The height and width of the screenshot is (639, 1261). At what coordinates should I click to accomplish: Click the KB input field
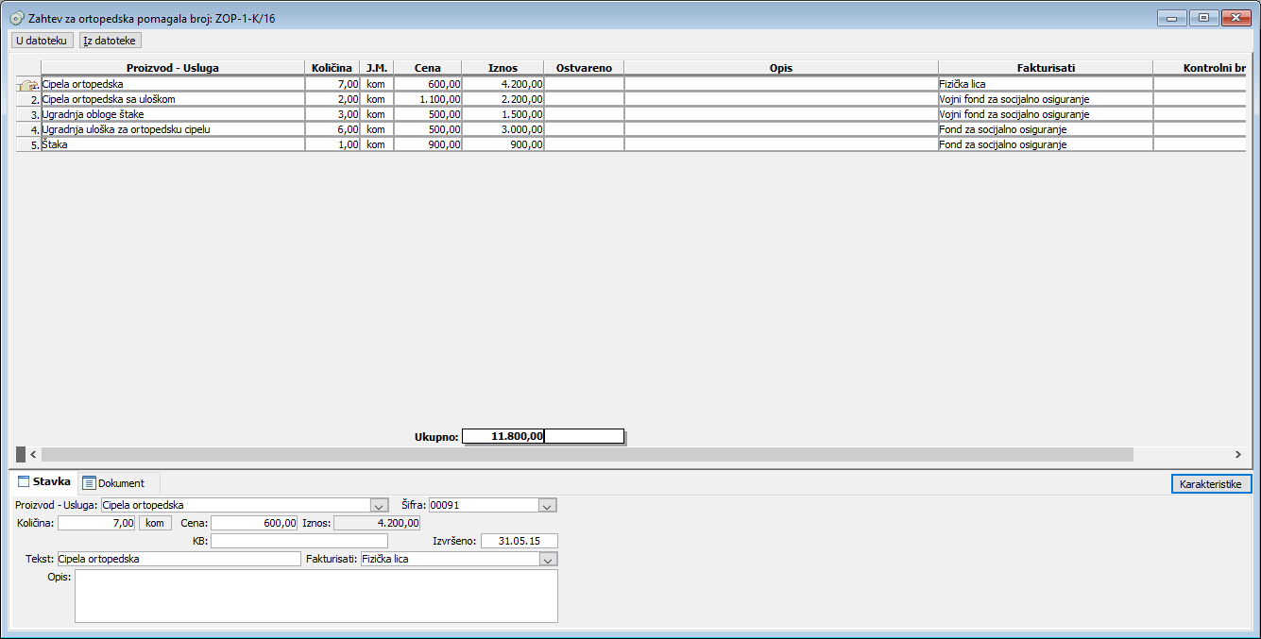pyautogui.click(x=299, y=541)
